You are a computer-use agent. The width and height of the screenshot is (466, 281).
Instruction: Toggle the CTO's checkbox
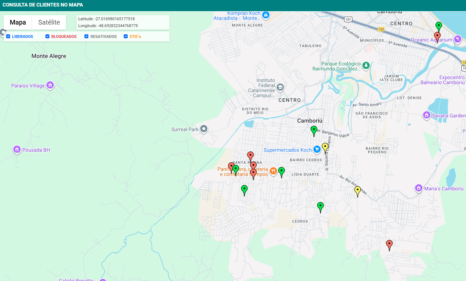click(x=126, y=36)
